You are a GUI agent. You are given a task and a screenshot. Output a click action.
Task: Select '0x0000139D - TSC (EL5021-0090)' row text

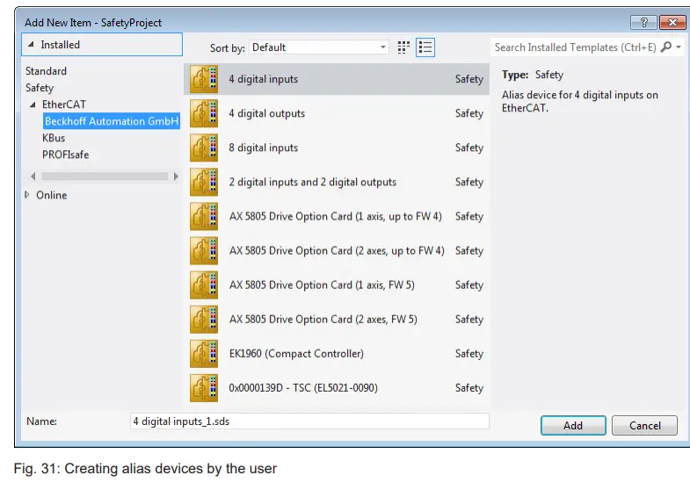[x=303, y=388]
